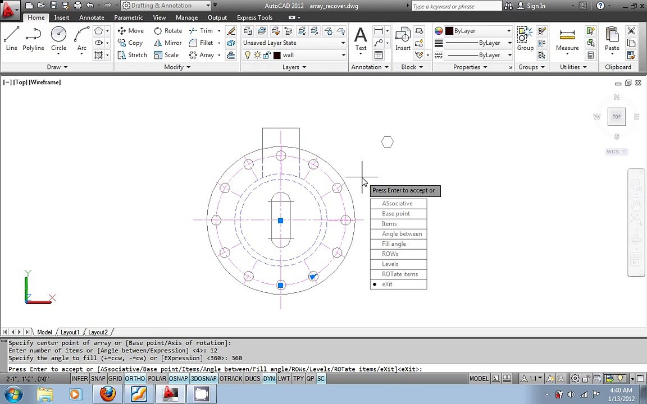
Task: Open the Drafting & Annotation workspace dropdown
Action: [x=166, y=6]
